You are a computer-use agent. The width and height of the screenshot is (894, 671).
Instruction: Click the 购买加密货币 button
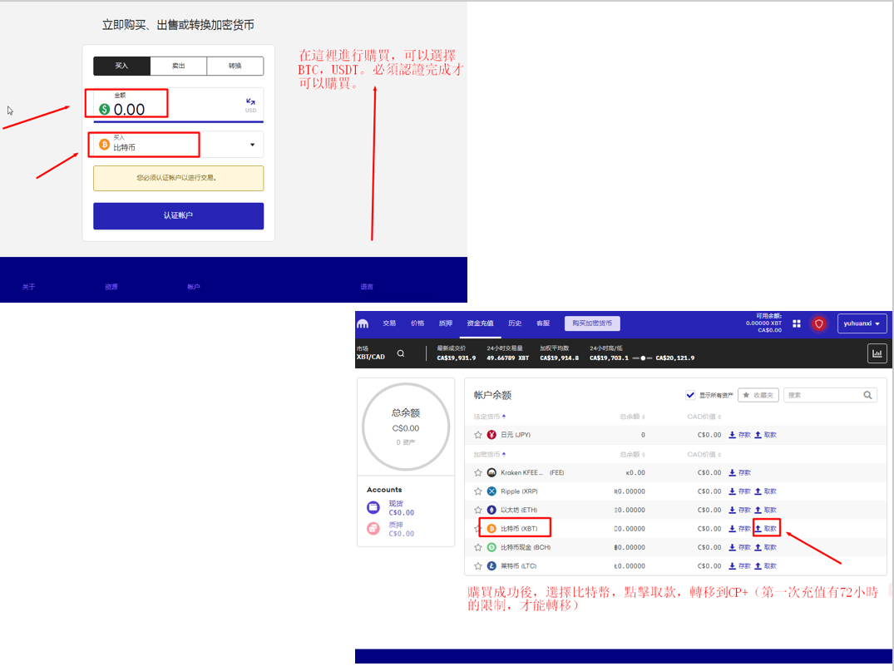[592, 323]
